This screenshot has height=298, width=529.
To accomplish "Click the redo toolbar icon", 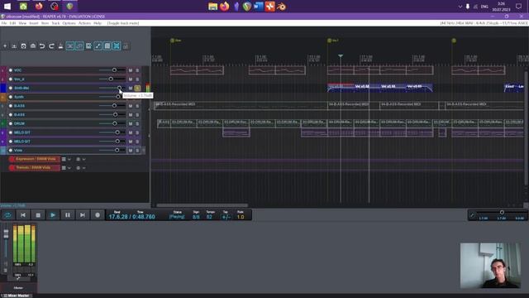I will [51, 46].
